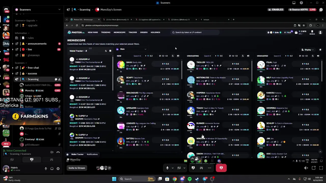Open the free-chat channel
The width and height of the screenshot is (326, 183).
pos(33,68)
